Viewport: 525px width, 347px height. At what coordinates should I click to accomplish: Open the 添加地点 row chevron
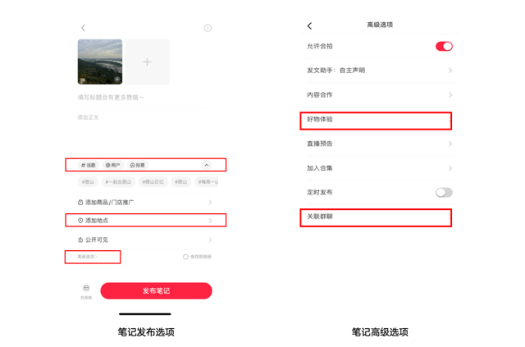[x=210, y=221]
